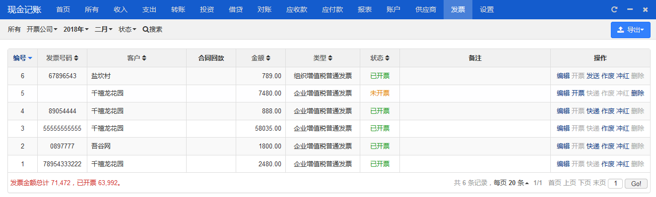
Task: Click the refresh icon in top bar
Action: (614, 9)
